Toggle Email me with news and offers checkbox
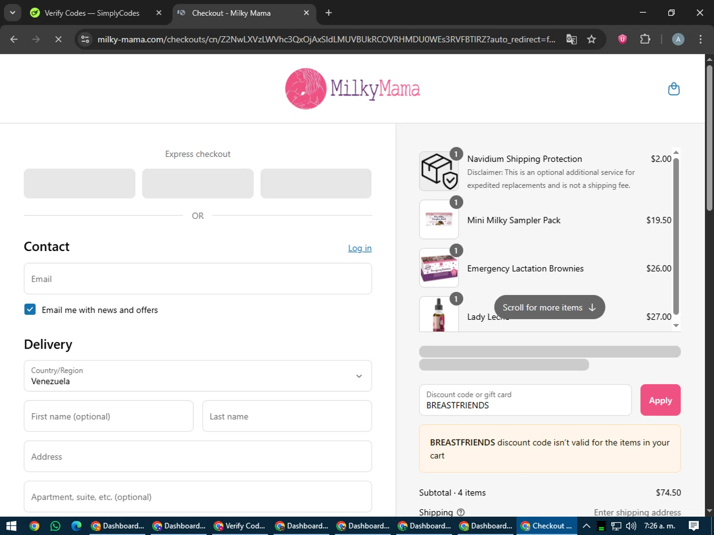Image resolution: width=714 pixels, height=535 pixels. pos(30,310)
